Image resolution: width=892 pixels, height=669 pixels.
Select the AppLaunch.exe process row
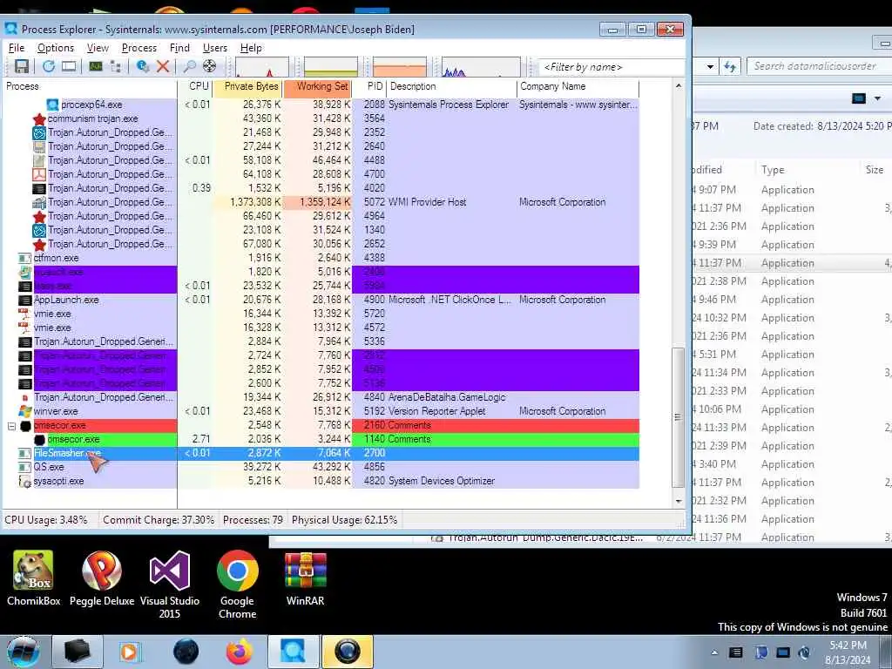click(321, 300)
